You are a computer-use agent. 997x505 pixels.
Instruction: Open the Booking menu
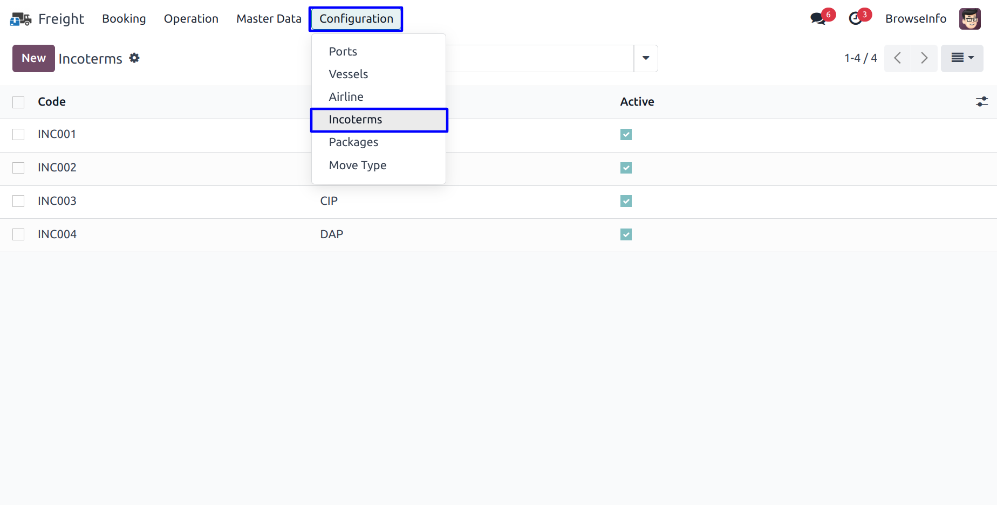pyautogui.click(x=124, y=19)
